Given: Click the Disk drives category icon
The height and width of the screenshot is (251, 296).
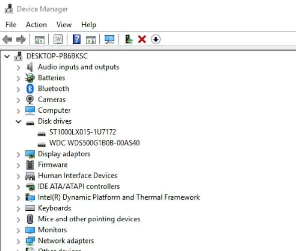Looking at the screenshot, I should [x=30, y=123].
